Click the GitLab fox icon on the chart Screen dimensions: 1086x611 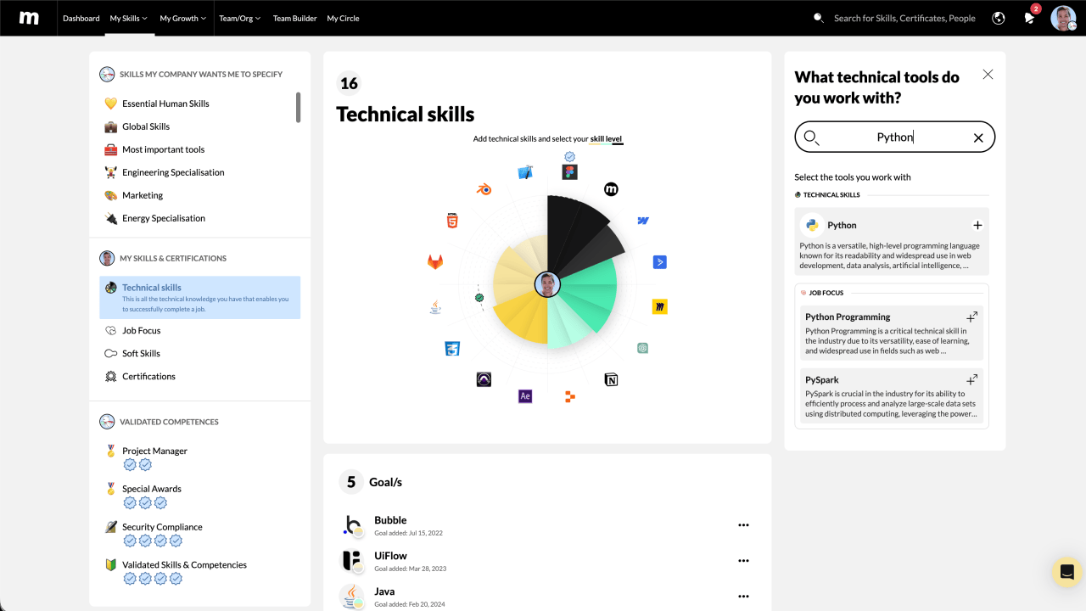pyautogui.click(x=435, y=262)
